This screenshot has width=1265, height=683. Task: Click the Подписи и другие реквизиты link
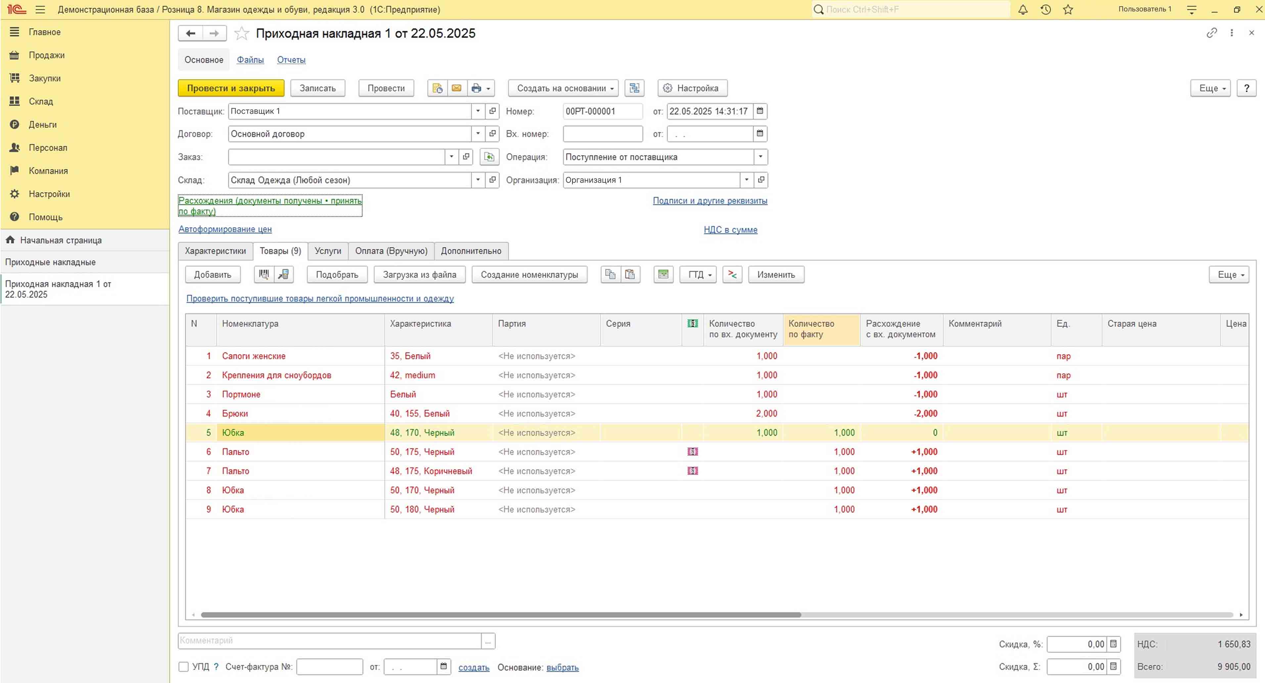(710, 201)
